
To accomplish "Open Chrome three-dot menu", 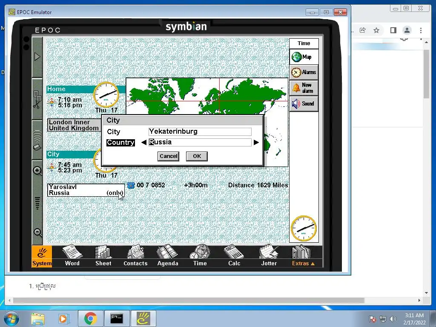I will (421, 30).
